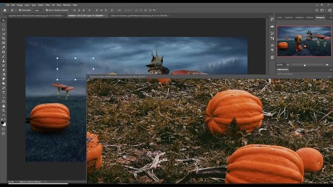333x187 pixels.
Task: Switch foreground and background colors
Action: pos(5,119)
